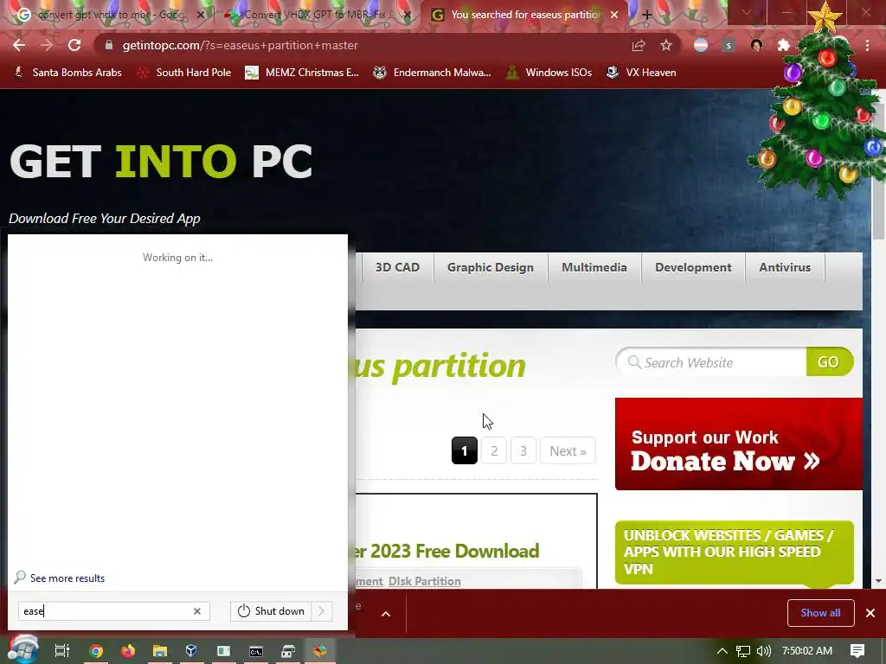Open the 3D CAD category
886x664 pixels.
(x=397, y=267)
